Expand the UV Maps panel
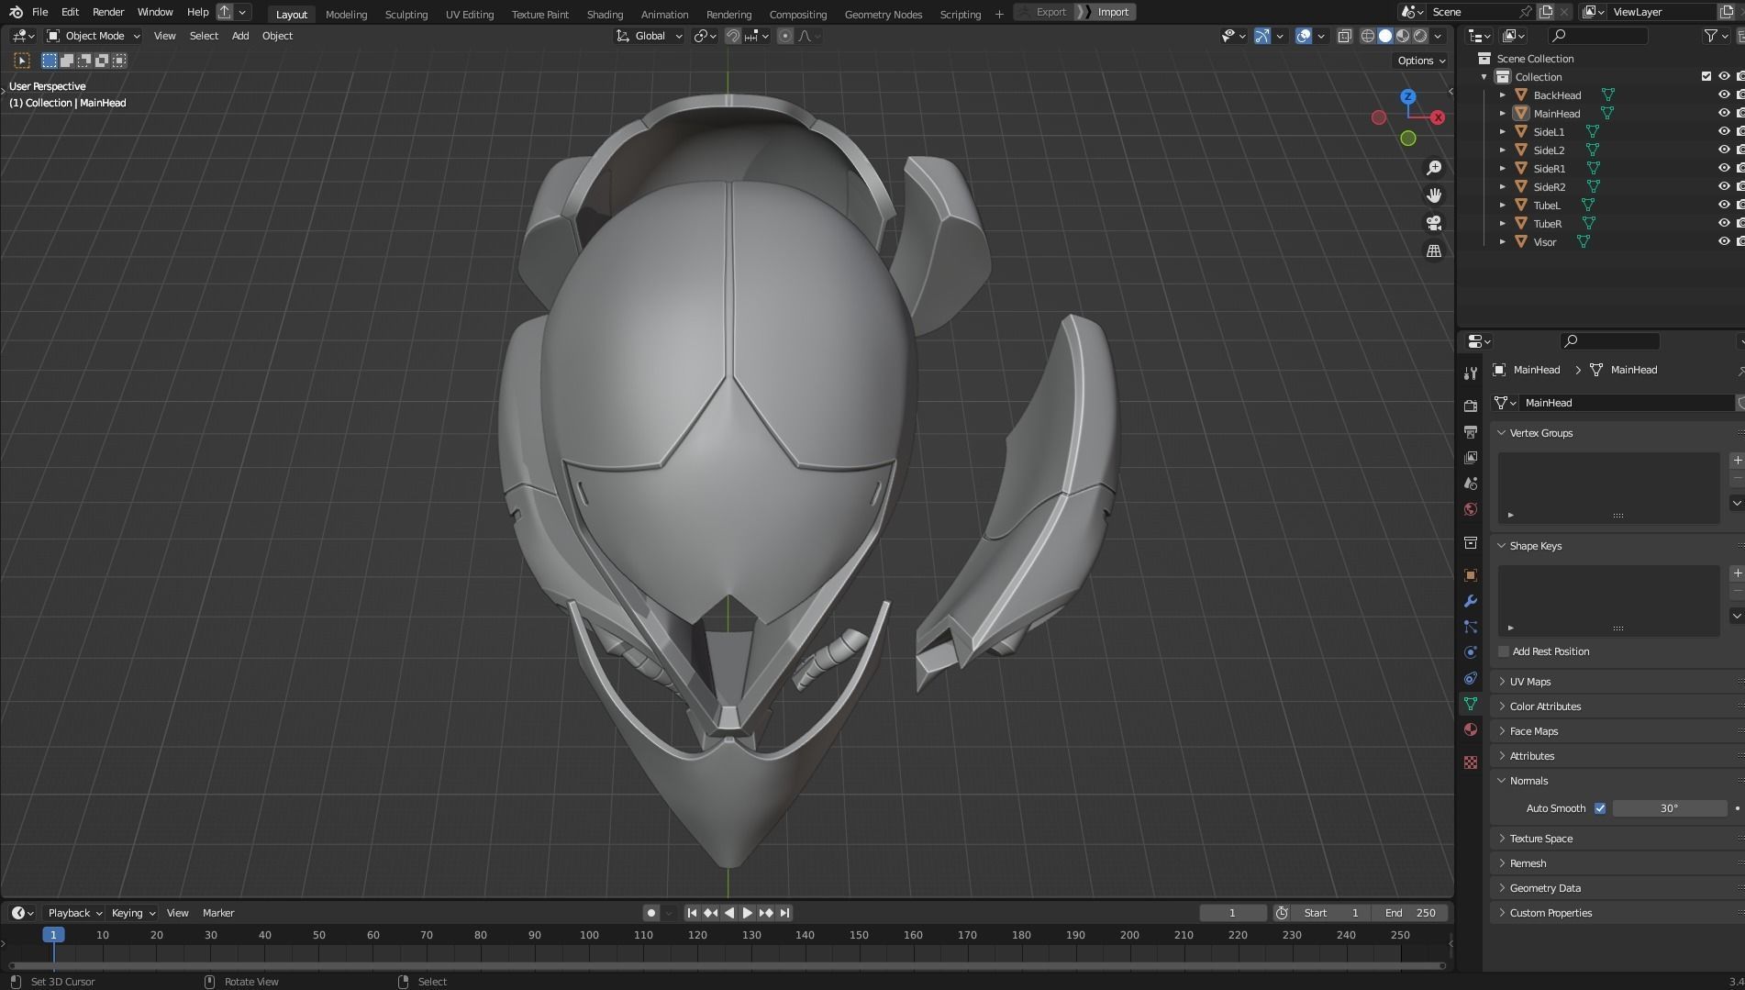 1529,682
